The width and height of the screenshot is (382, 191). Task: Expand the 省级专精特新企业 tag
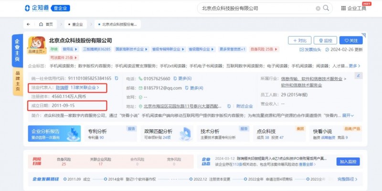tap(169, 49)
